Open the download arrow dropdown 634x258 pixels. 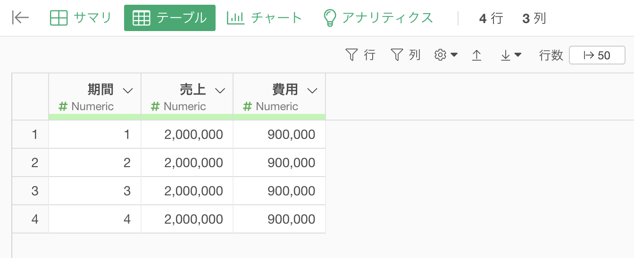[x=510, y=55]
